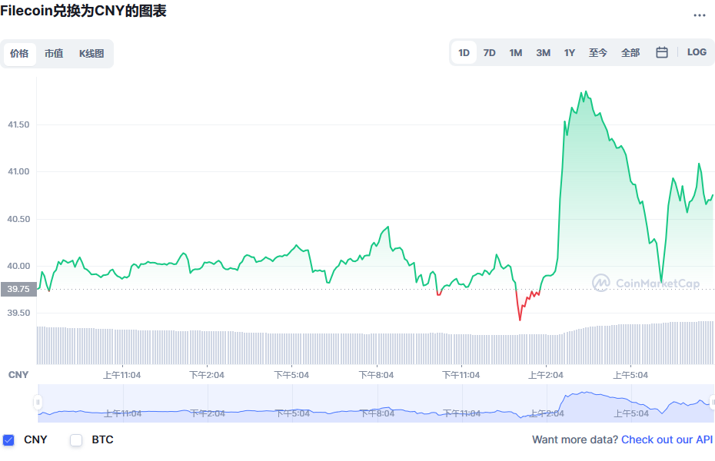715x461 pixels.
Task: Click the CNY axis unit label
Action: tap(18, 375)
